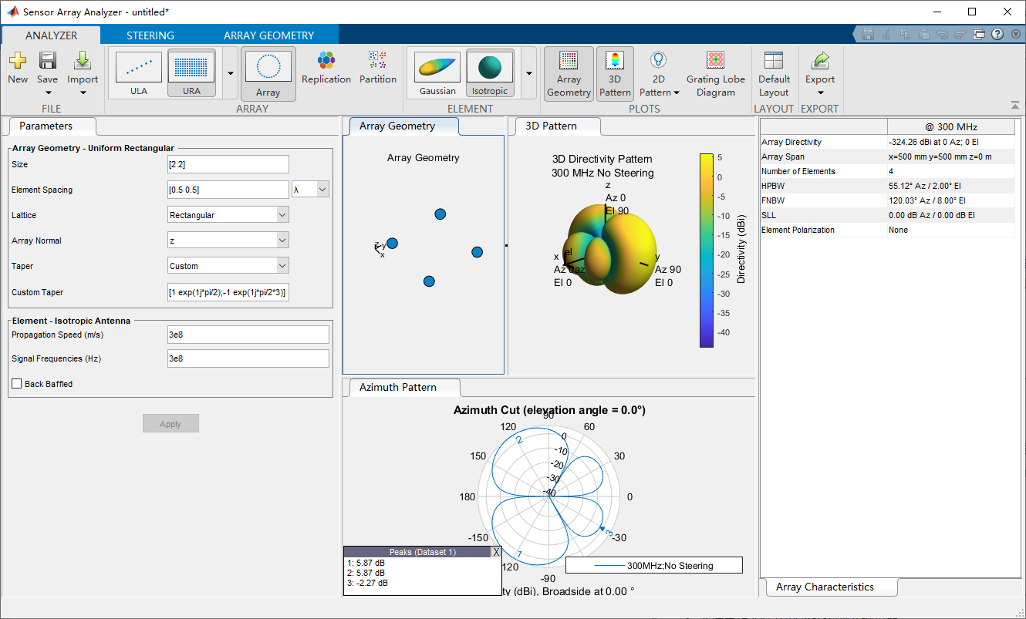Open the ARRAY GEOMETRY ribbon tab
This screenshot has height=619, width=1026.
coord(268,35)
